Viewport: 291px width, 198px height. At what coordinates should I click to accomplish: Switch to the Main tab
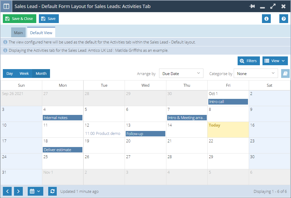click(18, 33)
